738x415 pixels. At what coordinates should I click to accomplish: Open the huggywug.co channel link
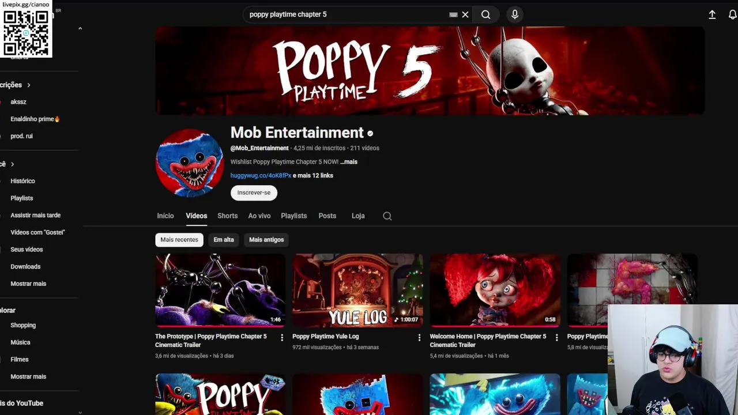click(261, 176)
